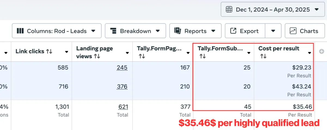This screenshot has height=130, width=327.
Task: Open the Columns: Rod - Leads dropdown
Action: pos(57,31)
